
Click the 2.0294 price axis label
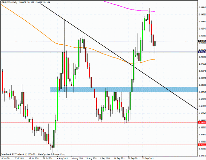click(202, 29)
